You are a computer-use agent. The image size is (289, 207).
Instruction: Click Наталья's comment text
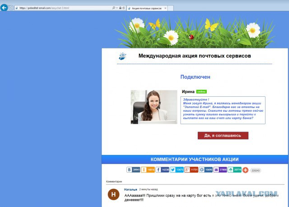coord(202,198)
